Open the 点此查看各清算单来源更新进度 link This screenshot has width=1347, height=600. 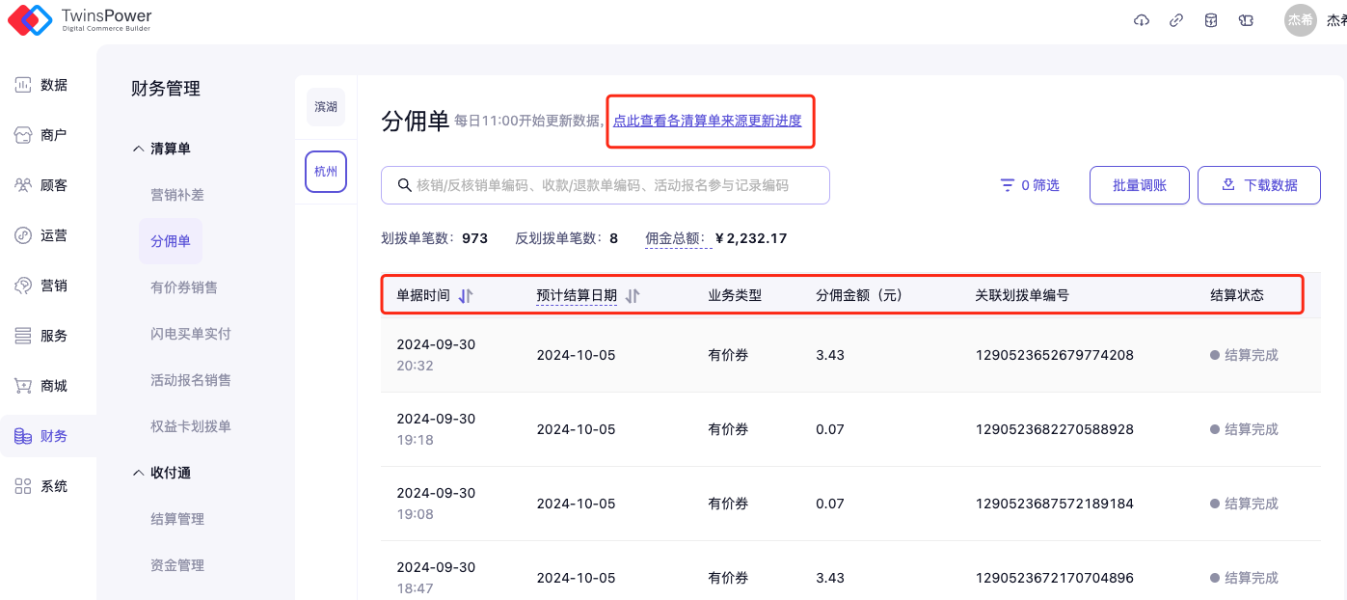[708, 122]
